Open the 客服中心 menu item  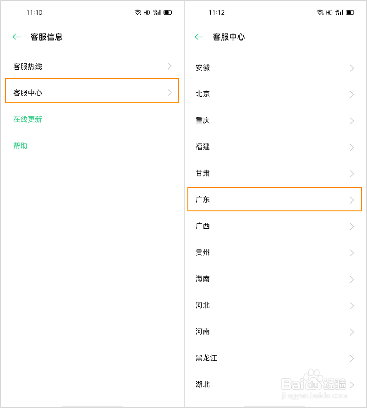point(92,90)
